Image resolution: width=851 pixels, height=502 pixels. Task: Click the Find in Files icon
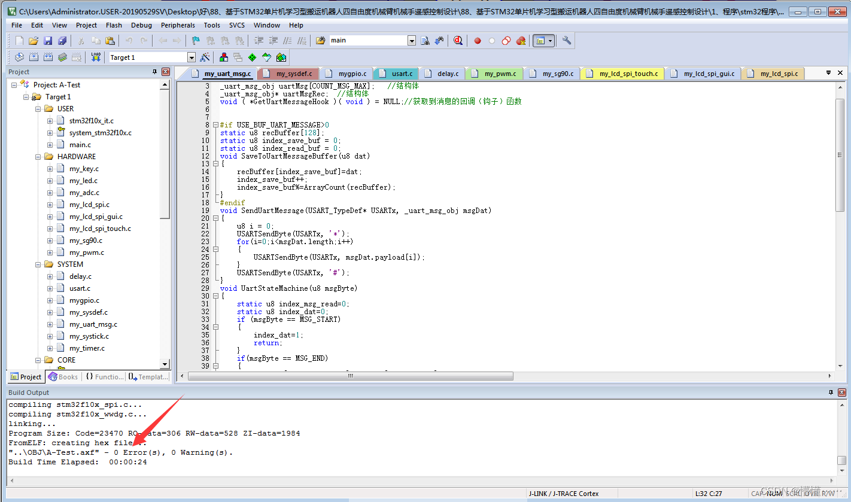[x=320, y=41]
